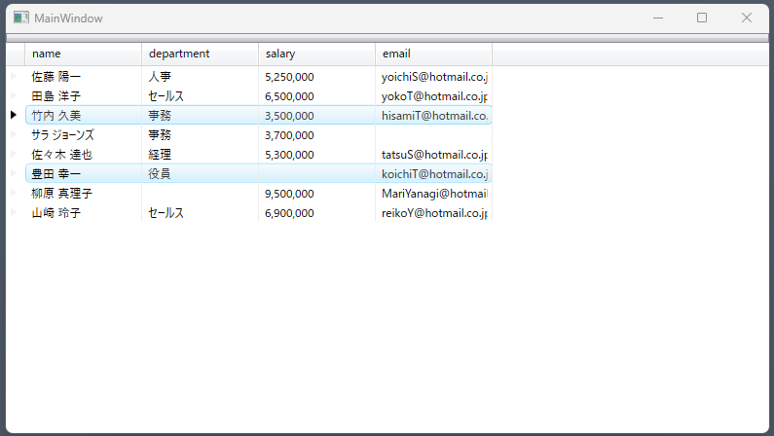
Task: Click the salary cell 5,250,000
Action: click(317, 77)
